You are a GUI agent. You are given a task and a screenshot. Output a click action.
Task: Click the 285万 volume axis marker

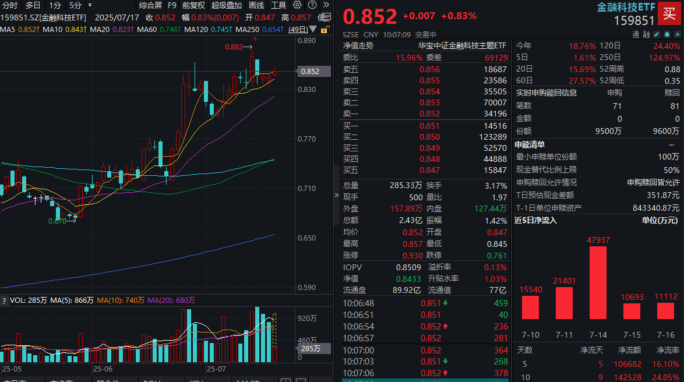point(313,348)
